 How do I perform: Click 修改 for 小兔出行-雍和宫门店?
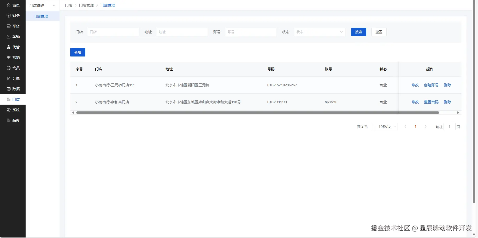click(415, 102)
